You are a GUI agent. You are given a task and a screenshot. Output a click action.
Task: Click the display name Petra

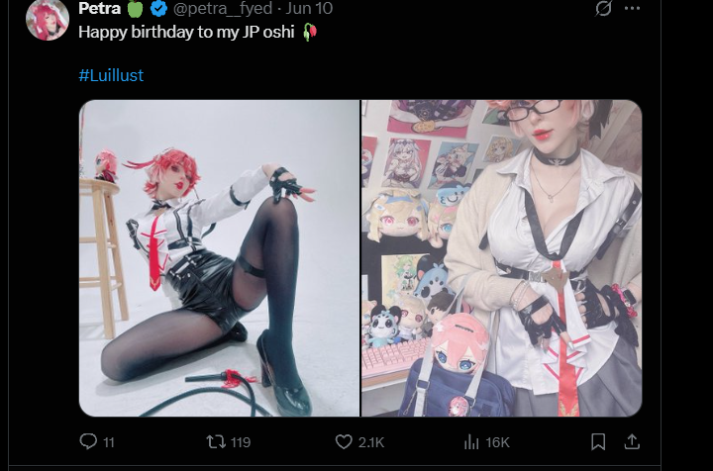pyautogui.click(x=100, y=8)
